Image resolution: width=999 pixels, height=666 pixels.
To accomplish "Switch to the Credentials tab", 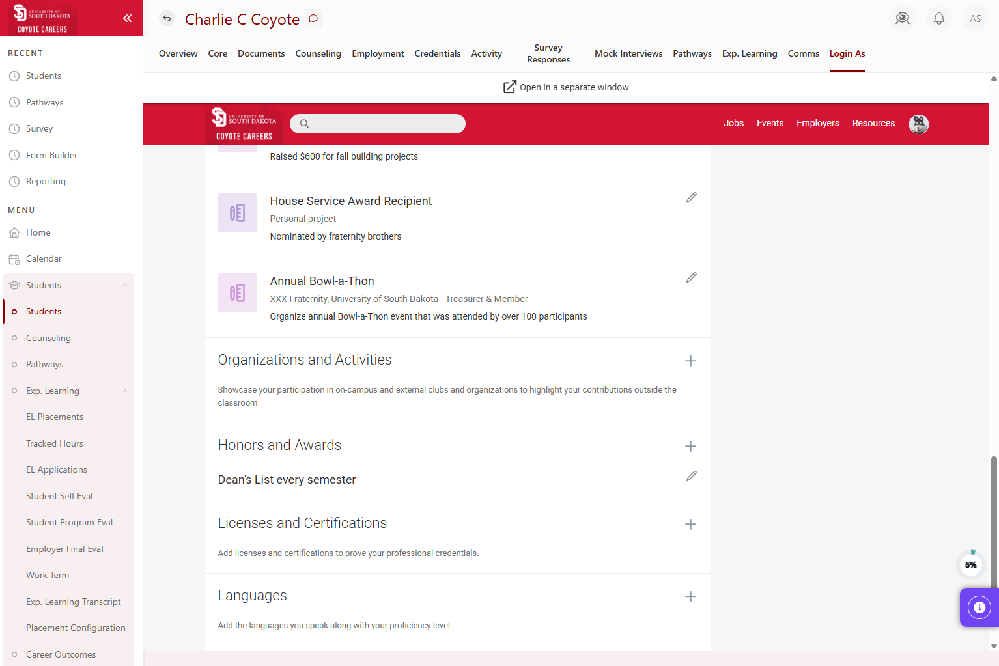I will (x=438, y=53).
